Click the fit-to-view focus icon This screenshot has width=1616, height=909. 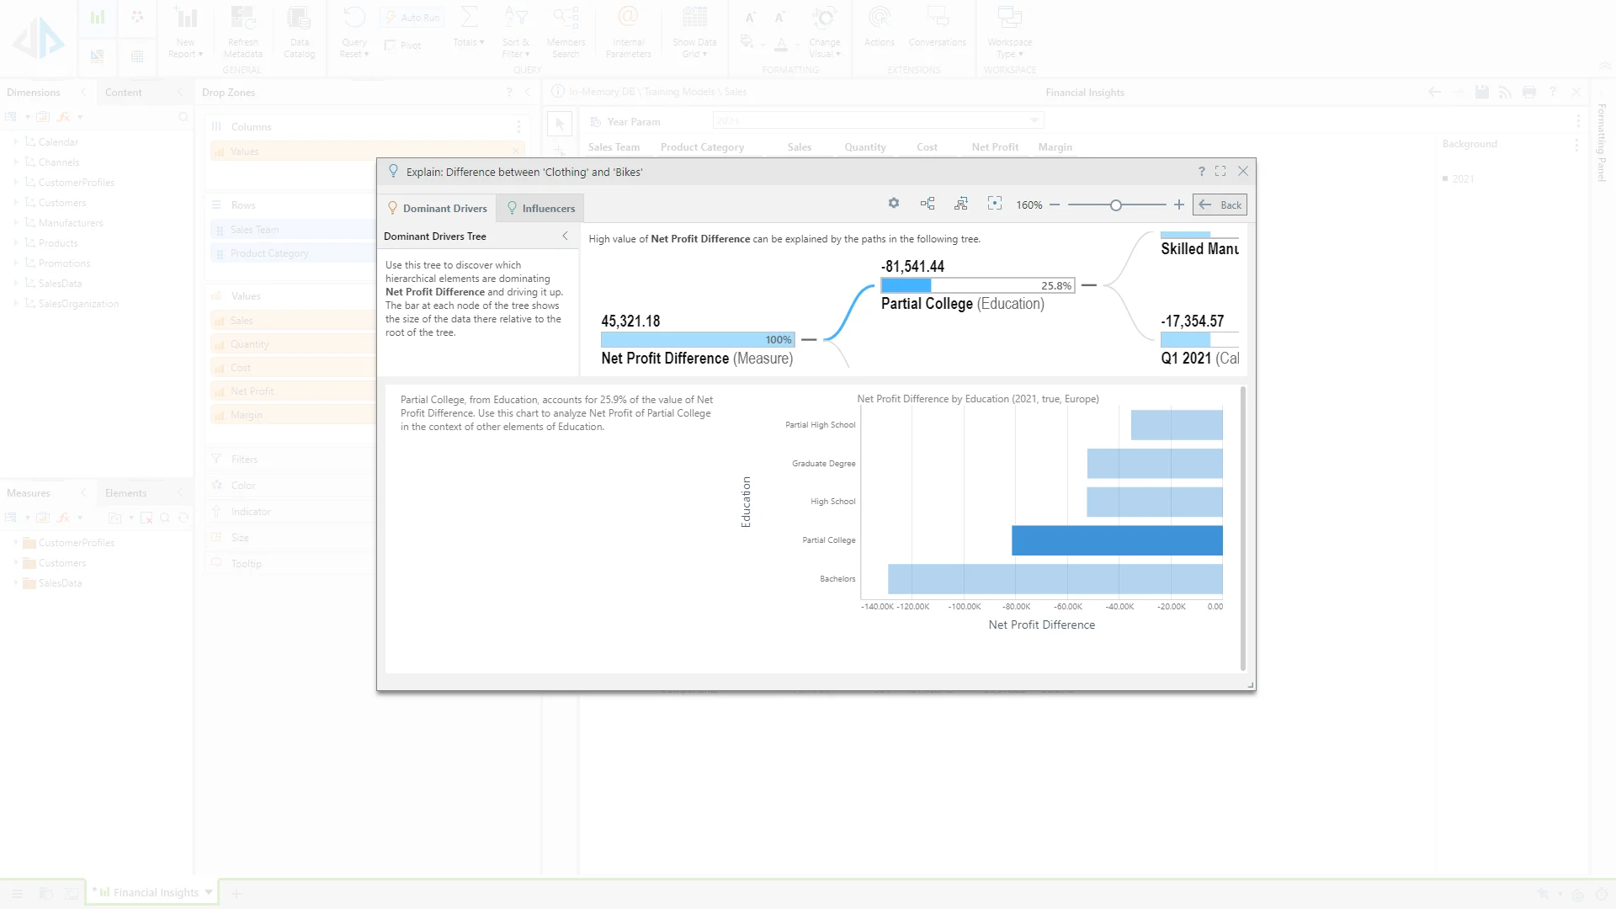pos(995,204)
